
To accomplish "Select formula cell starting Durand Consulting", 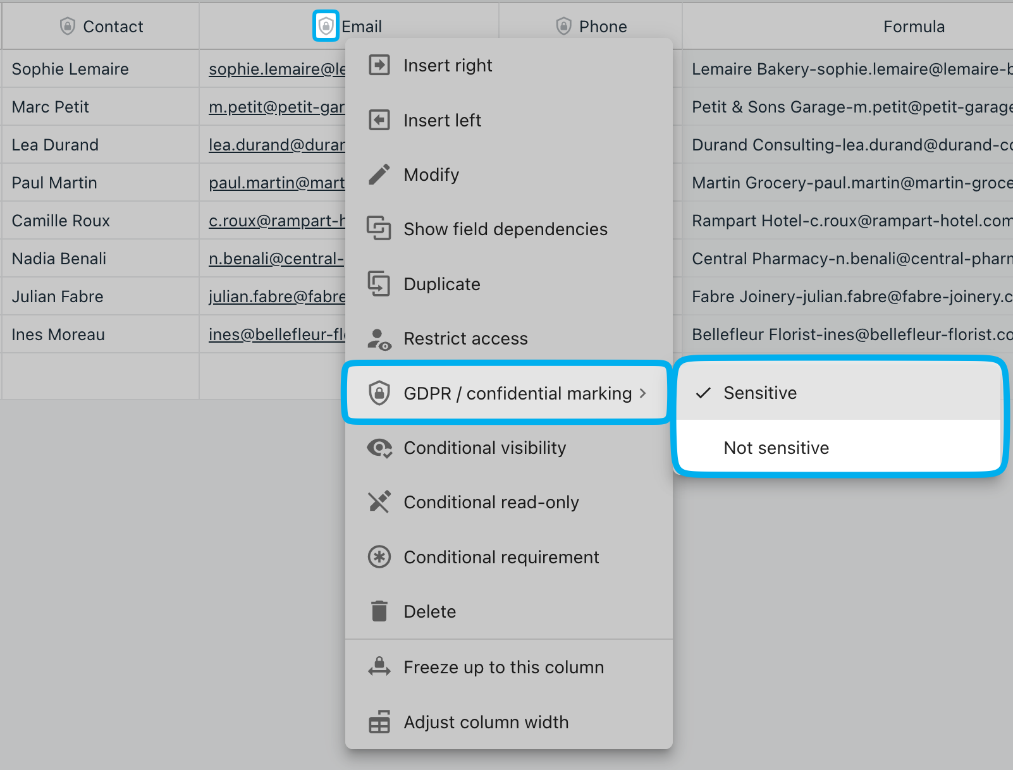I will [847, 145].
